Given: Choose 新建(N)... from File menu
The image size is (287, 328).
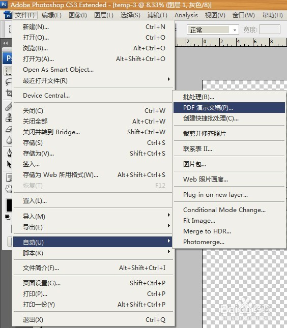Looking at the screenshot, I should [x=93, y=27].
